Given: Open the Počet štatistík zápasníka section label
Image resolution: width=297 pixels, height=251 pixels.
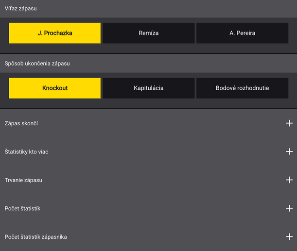Looking at the screenshot, I should [x=35, y=237].
